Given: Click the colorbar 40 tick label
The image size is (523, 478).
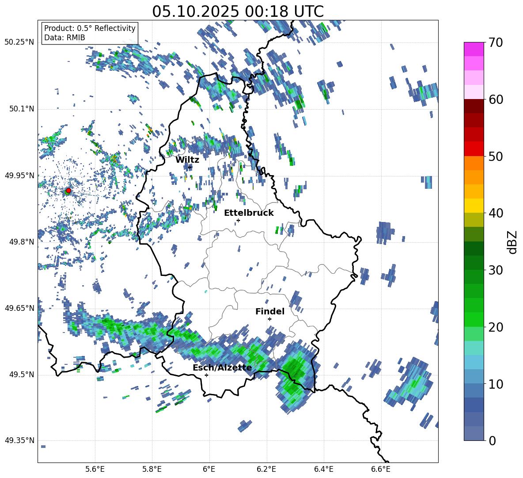Looking at the screenshot, I should (x=496, y=213).
